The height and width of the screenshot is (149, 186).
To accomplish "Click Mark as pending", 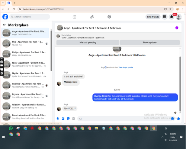I will point(88,42).
